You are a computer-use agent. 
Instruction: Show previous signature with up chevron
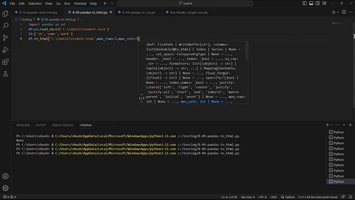[x=141, y=94]
